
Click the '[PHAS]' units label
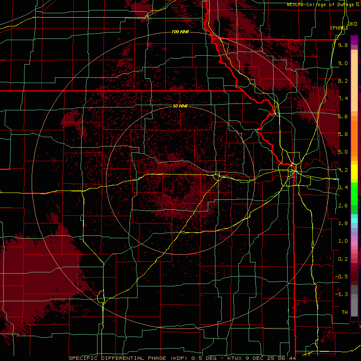(339, 28)
